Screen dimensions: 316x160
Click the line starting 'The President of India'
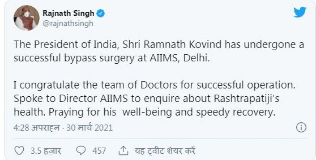point(158,45)
